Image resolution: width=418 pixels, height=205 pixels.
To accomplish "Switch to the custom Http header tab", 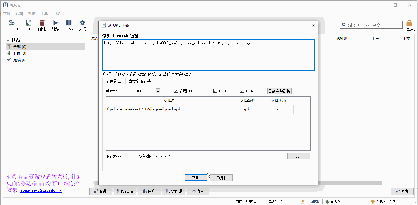I will (140, 82).
